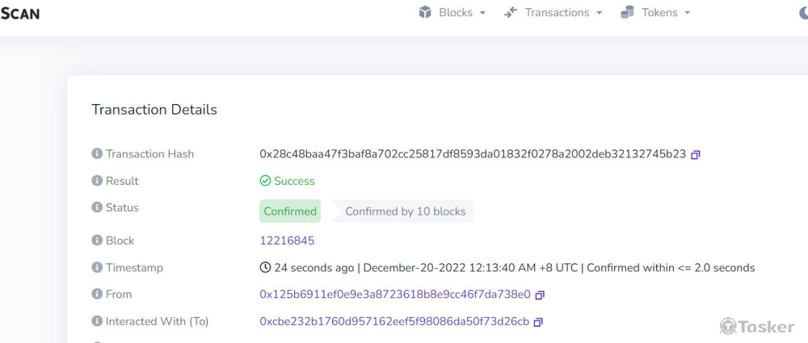The height and width of the screenshot is (343, 808).
Task: Click info icon beside From
Action: coord(97,295)
